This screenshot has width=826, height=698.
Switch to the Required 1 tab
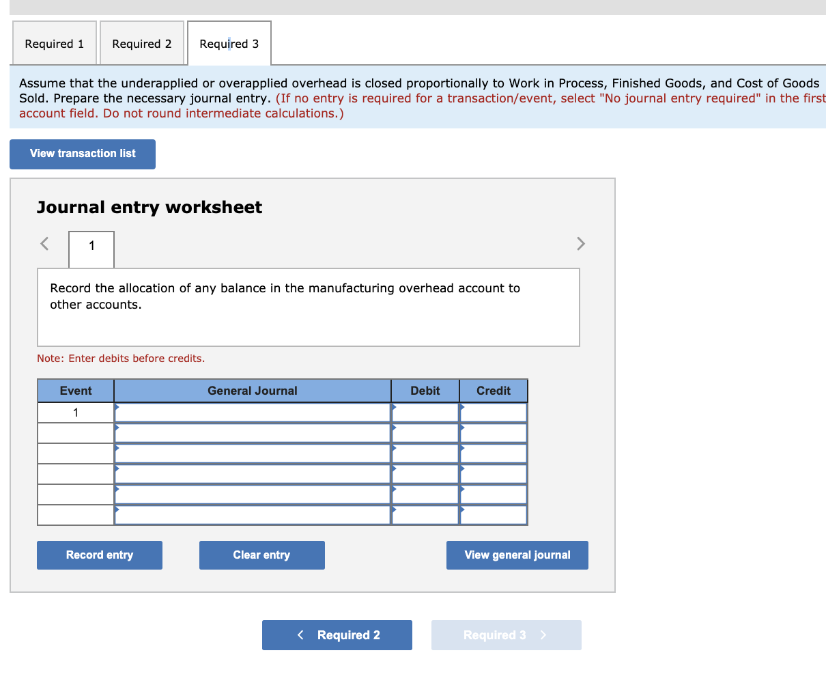(54, 43)
